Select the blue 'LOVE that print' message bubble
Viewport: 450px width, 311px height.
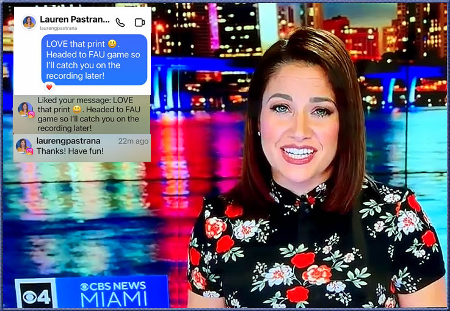94,60
